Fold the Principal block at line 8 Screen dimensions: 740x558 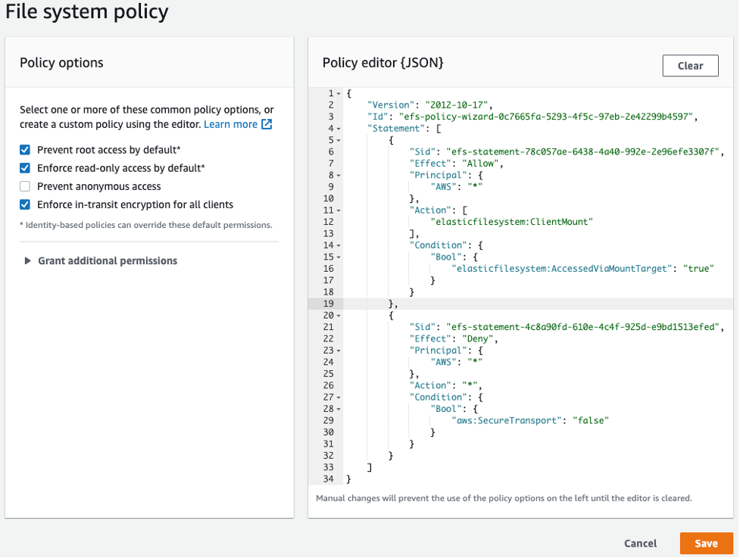point(339,176)
